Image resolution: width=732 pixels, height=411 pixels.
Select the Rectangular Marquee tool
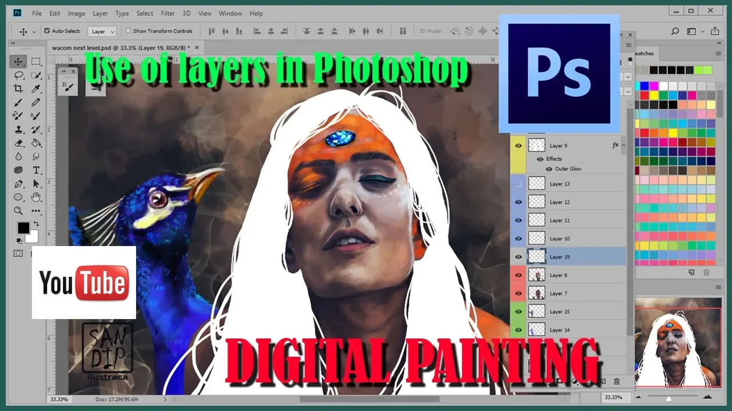tap(36, 62)
